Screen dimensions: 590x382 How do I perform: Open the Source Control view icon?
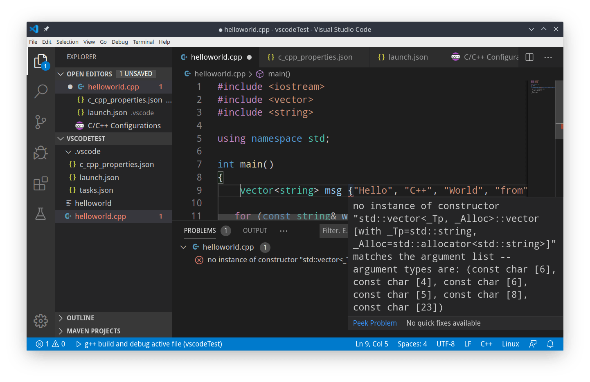coord(41,122)
